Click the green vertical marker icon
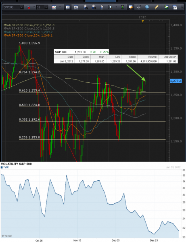 122,7
